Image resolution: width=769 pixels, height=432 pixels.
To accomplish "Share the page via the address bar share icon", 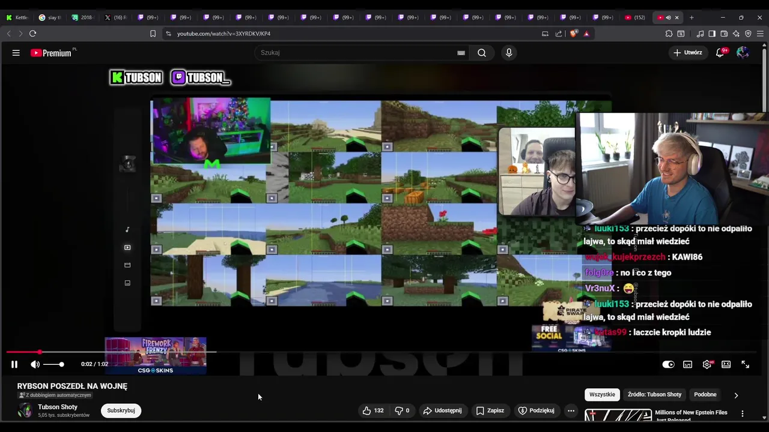I will click(x=559, y=34).
